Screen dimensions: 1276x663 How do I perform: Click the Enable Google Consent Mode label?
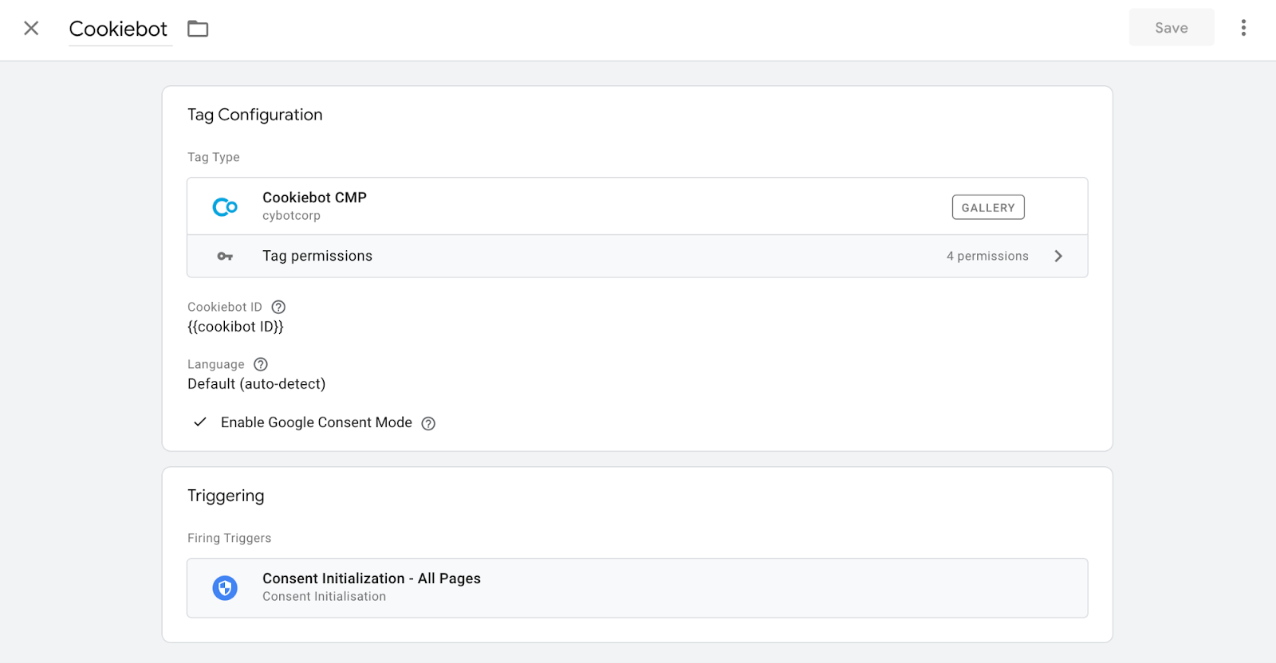[x=317, y=422]
